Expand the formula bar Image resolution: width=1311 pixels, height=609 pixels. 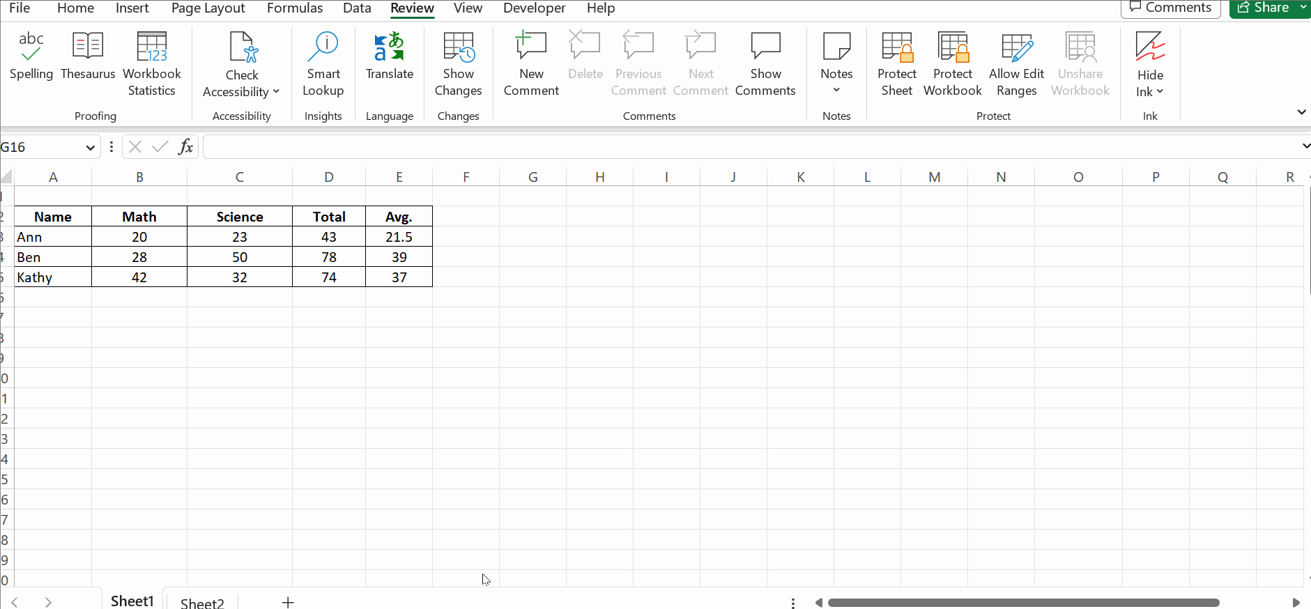pyautogui.click(x=1305, y=146)
